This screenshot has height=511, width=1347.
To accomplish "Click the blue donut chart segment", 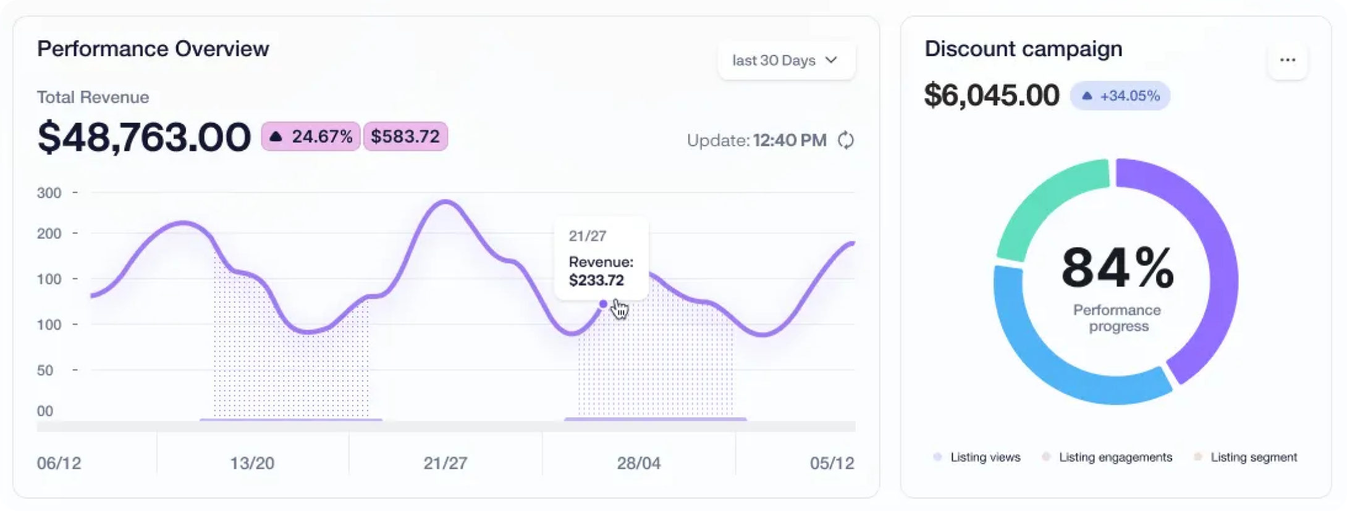I will pyautogui.click(x=1050, y=364).
